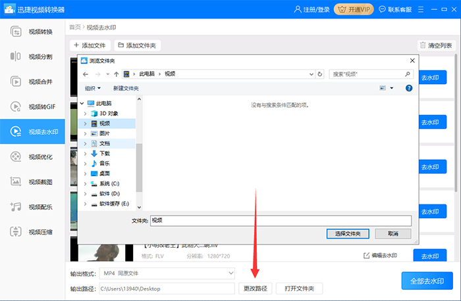Click 清空列表 trash button
This screenshot has width=461, height=301.
click(x=436, y=45)
